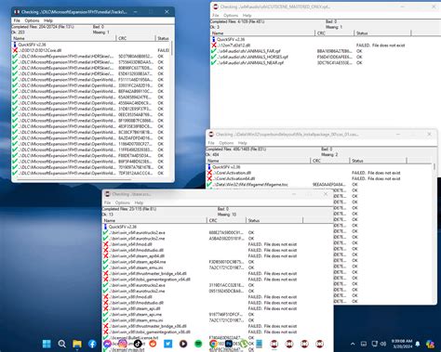Open the TikTok taskbar icon
The width and height of the screenshot is (441, 352).
[x=138, y=344]
